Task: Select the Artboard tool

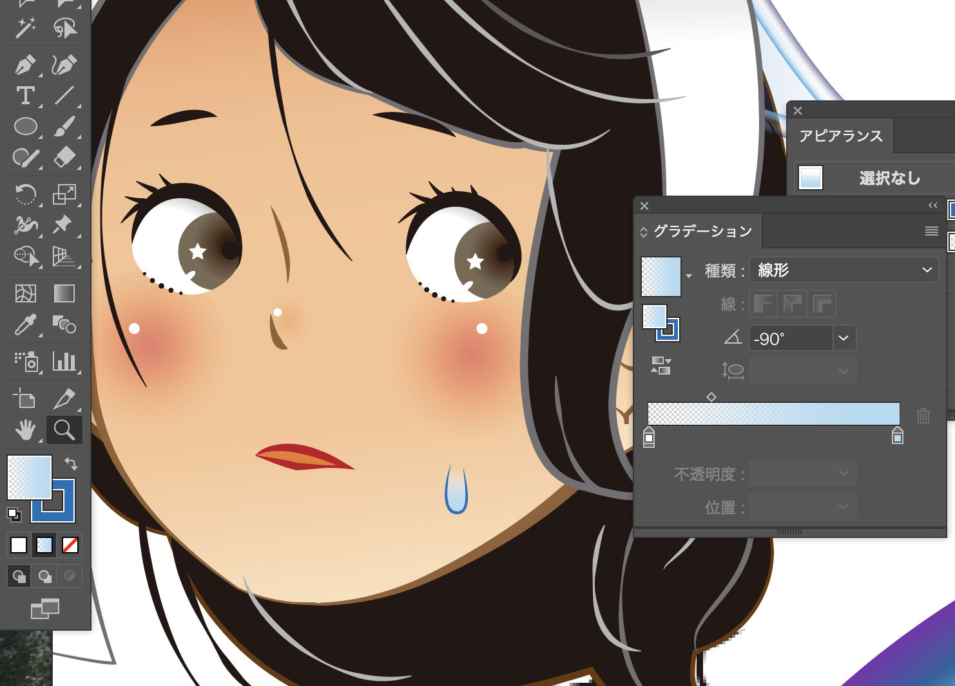Action: (26, 399)
